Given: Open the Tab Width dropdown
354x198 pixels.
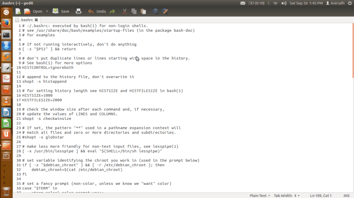Looking at the screenshot, I should pyautogui.click(x=287, y=195).
